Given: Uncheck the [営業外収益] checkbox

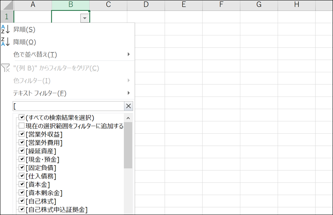Looking at the screenshot, I should click(22, 134).
